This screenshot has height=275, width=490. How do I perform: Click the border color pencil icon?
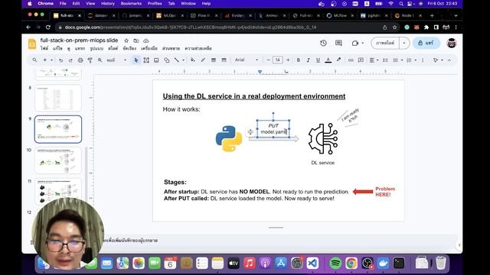tap(203, 60)
